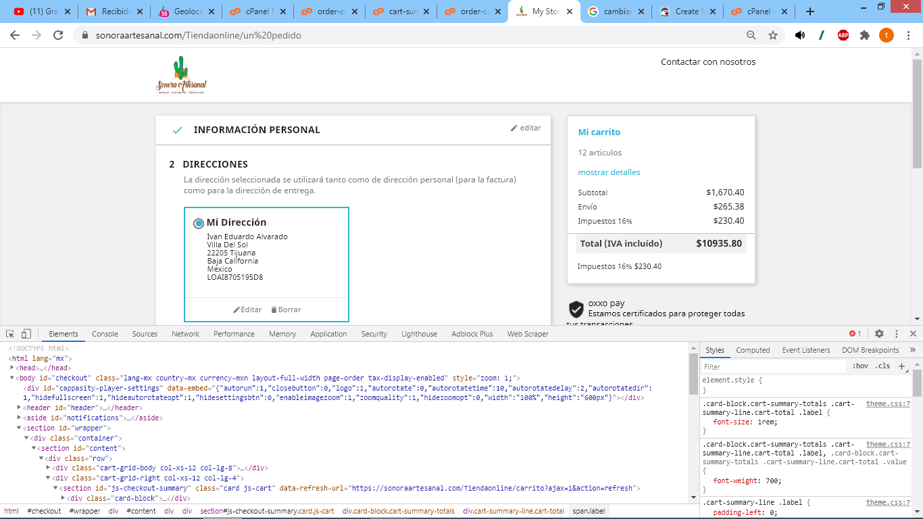Expand the head node in DOM tree
This screenshot has width=923, height=519.
coord(12,368)
